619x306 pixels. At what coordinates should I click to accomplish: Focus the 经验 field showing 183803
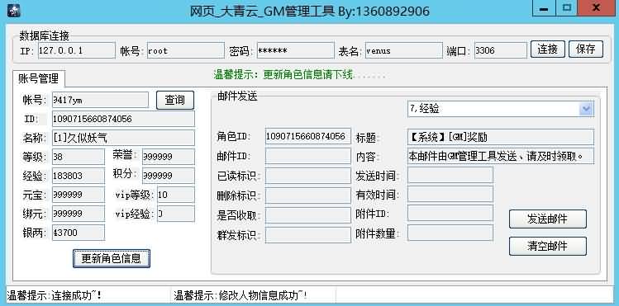[79, 176]
